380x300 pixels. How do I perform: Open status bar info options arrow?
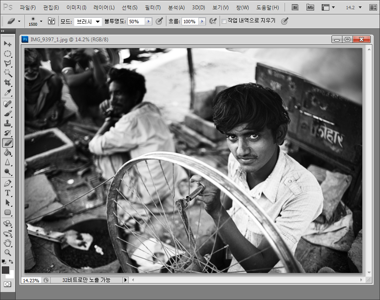125,280
